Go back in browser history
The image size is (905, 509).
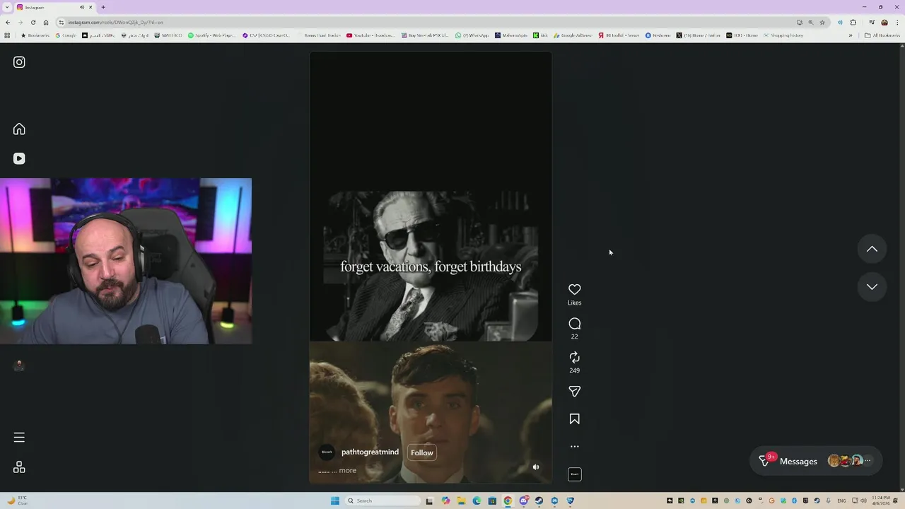8,22
